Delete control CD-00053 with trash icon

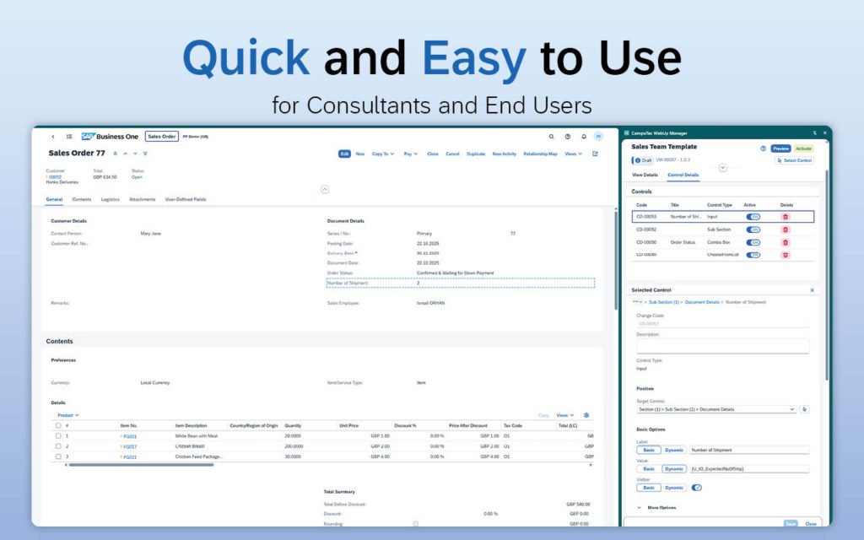(x=786, y=217)
